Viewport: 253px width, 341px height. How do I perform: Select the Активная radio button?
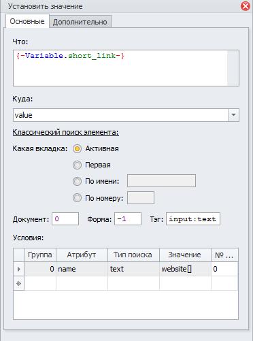[77, 149]
